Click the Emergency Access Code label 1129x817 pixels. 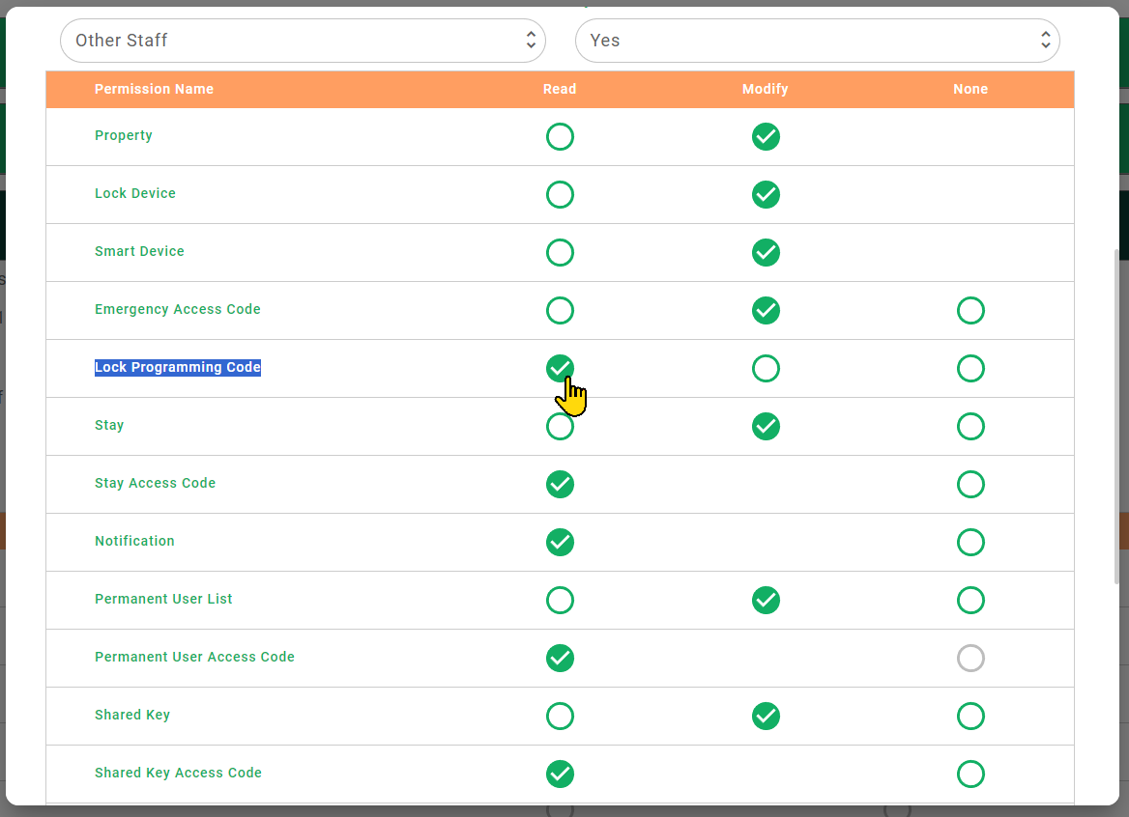177,309
